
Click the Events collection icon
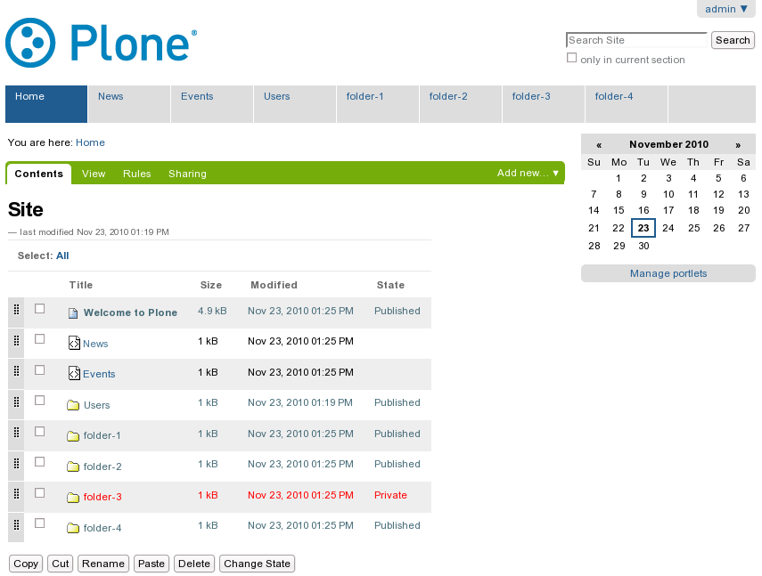[75, 374]
